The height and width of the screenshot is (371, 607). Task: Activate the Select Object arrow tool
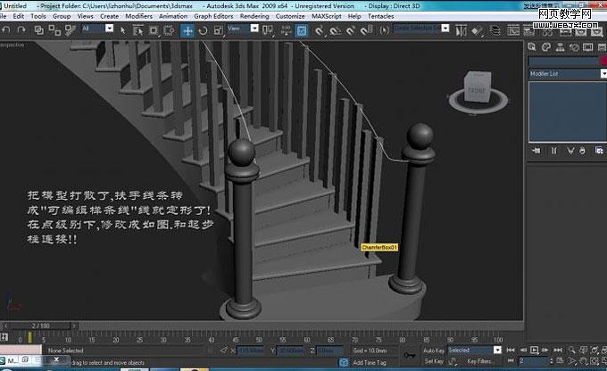pyautogui.click(x=122, y=30)
